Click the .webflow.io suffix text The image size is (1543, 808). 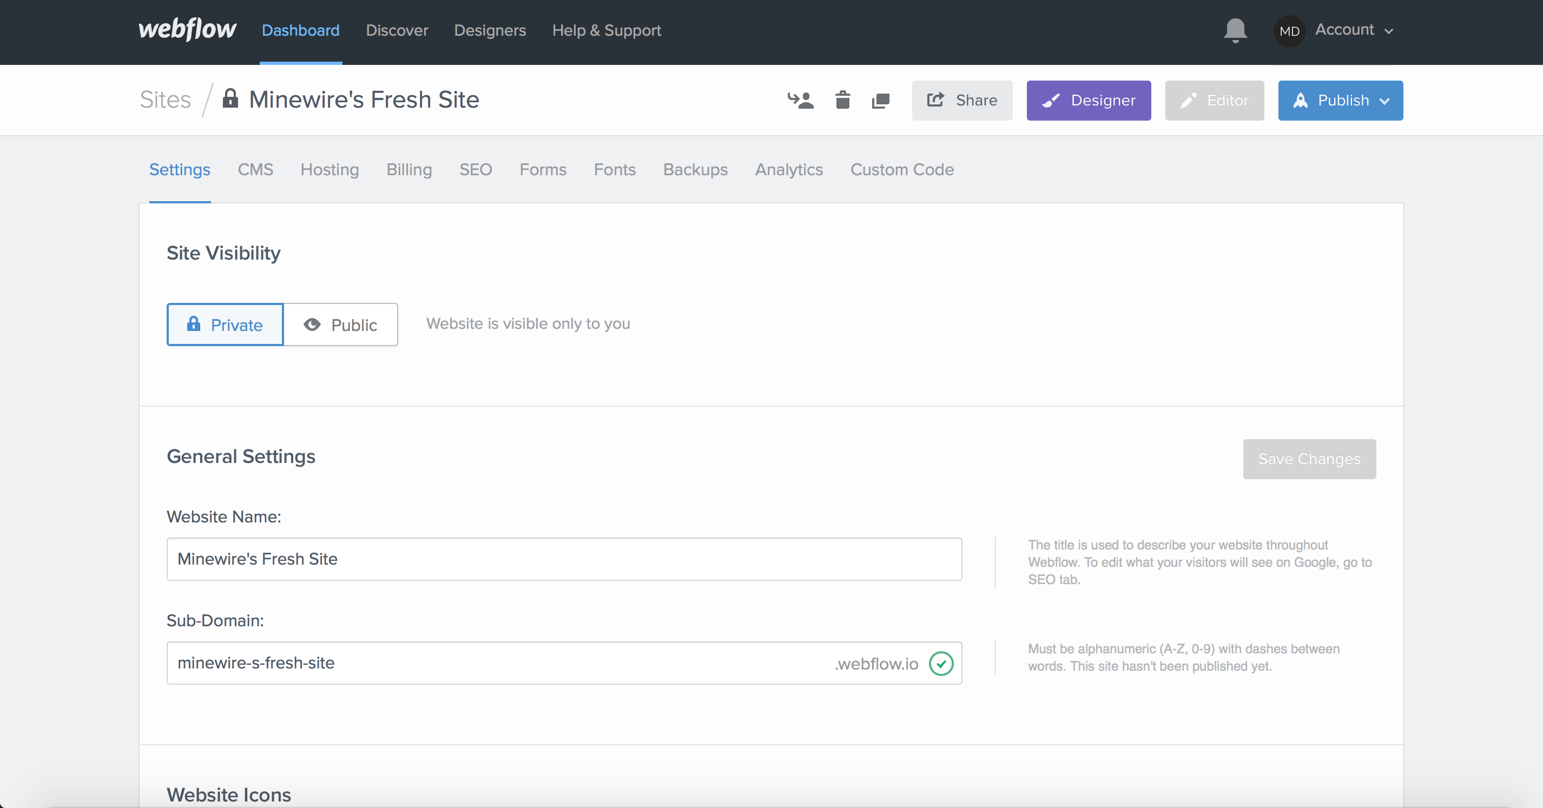tap(876, 664)
